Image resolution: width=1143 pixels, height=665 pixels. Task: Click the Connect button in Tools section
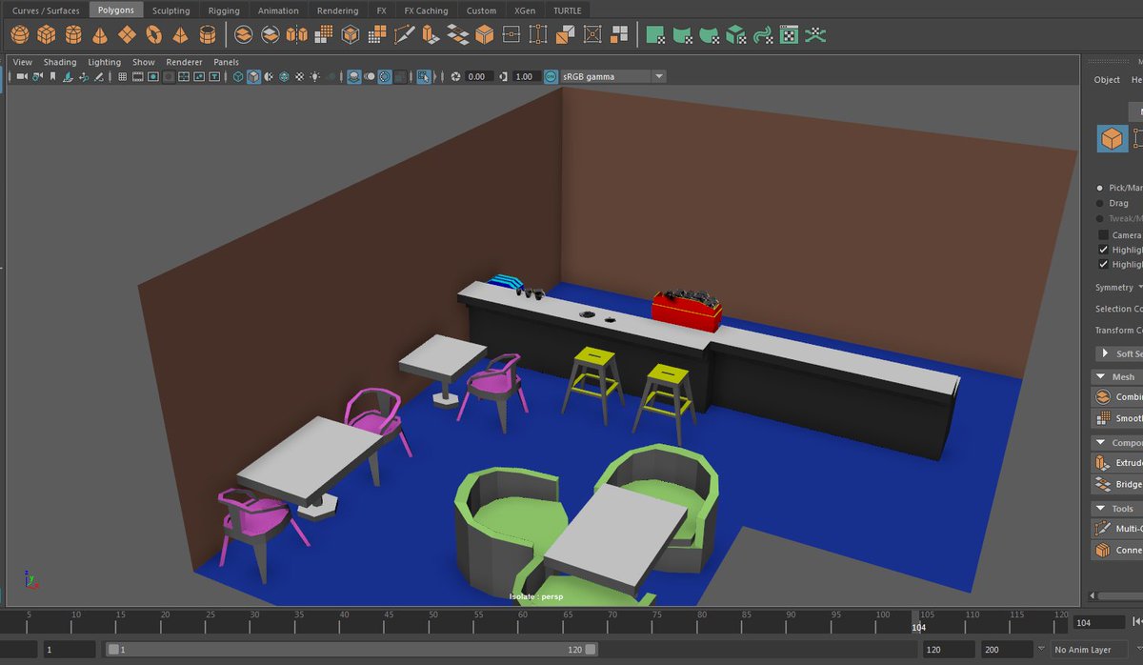tap(1117, 550)
